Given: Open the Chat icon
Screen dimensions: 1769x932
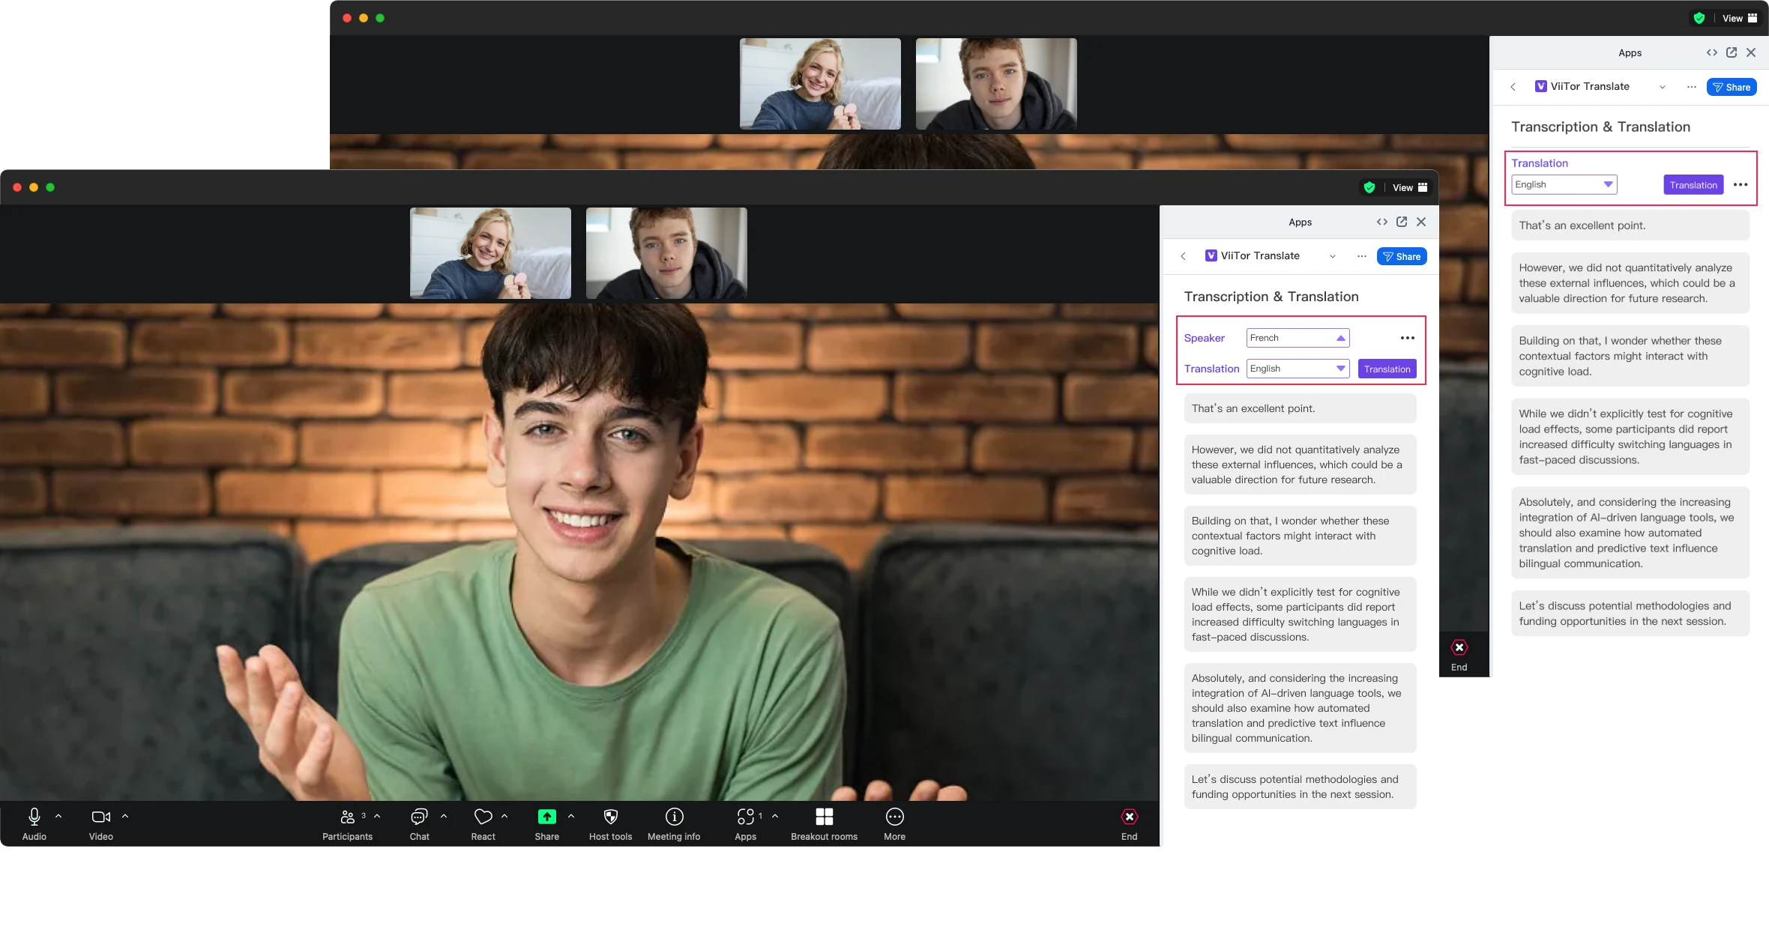Looking at the screenshot, I should click(x=419, y=817).
